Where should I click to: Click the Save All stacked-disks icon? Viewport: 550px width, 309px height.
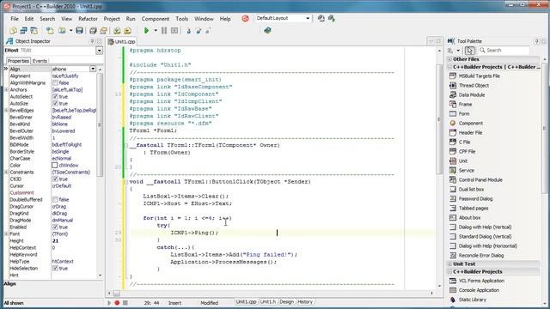click(93, 31)
